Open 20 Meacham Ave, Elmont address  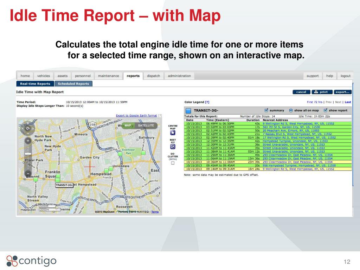pyautogui.click(x=291, y=130)
